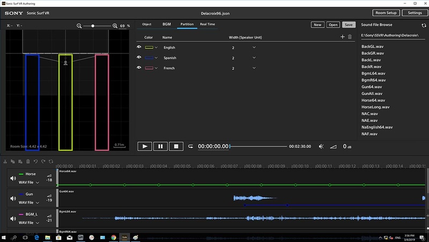Open the English color dropdown arrow
Image resolution: width=429 pixels, height=242 pixels.
pos(156,48)
